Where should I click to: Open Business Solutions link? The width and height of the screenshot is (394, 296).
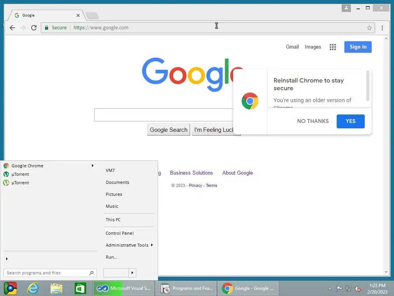pos(191,173)
